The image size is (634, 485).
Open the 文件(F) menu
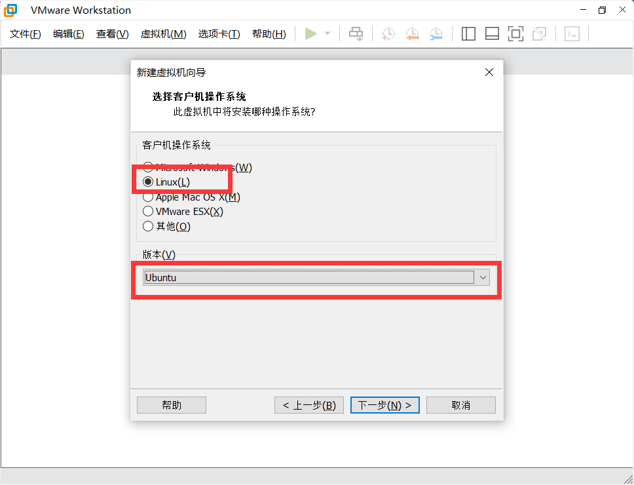tap(26, 34)
